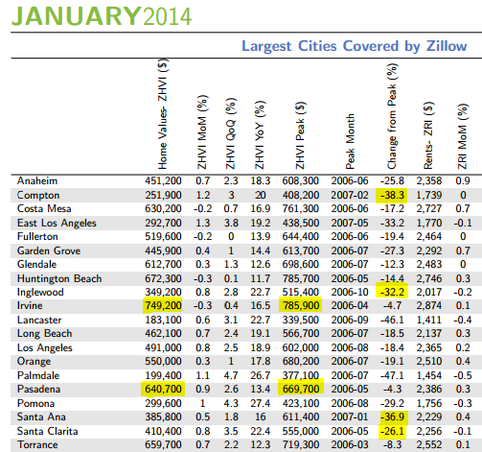Select Compton's highlighted -38.3 change value

tap(392, 195)
